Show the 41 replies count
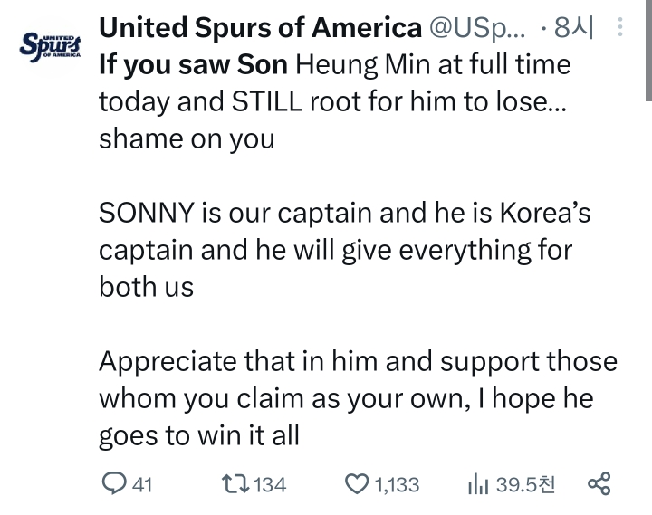The width and height of the screenshot is (652, 515). point(143,485)
